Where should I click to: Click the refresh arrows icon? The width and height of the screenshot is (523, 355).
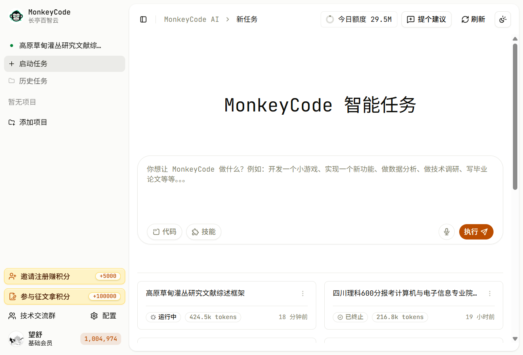click(x=465, y=19)
